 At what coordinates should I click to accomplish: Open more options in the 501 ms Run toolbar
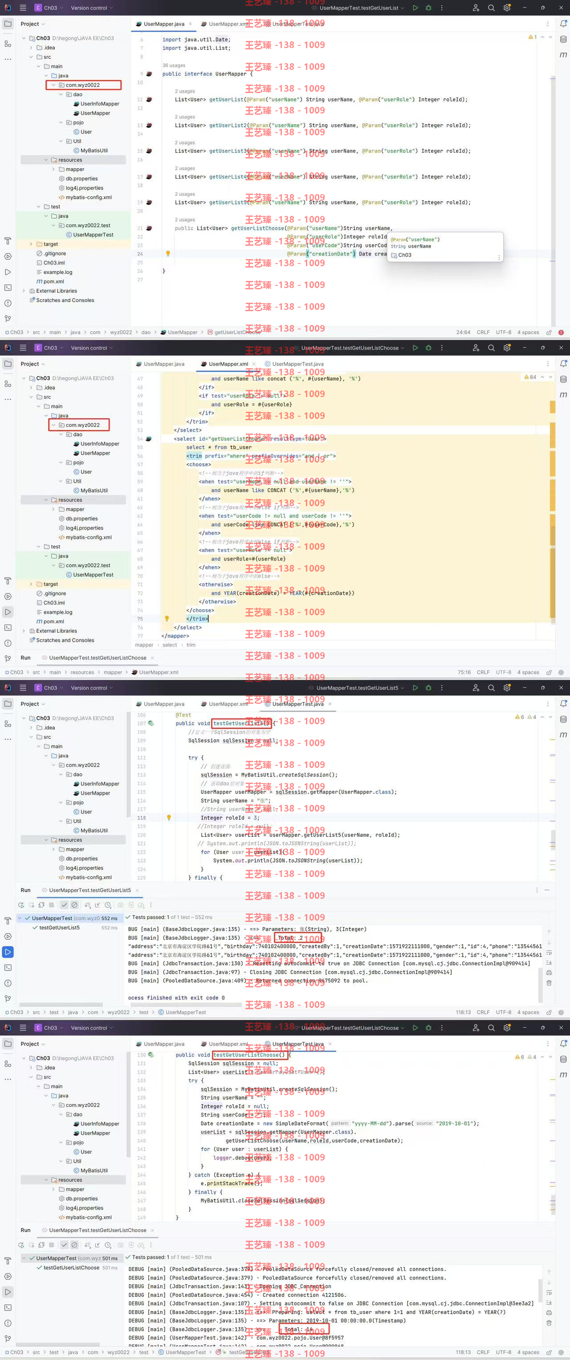click(151, 1245)
